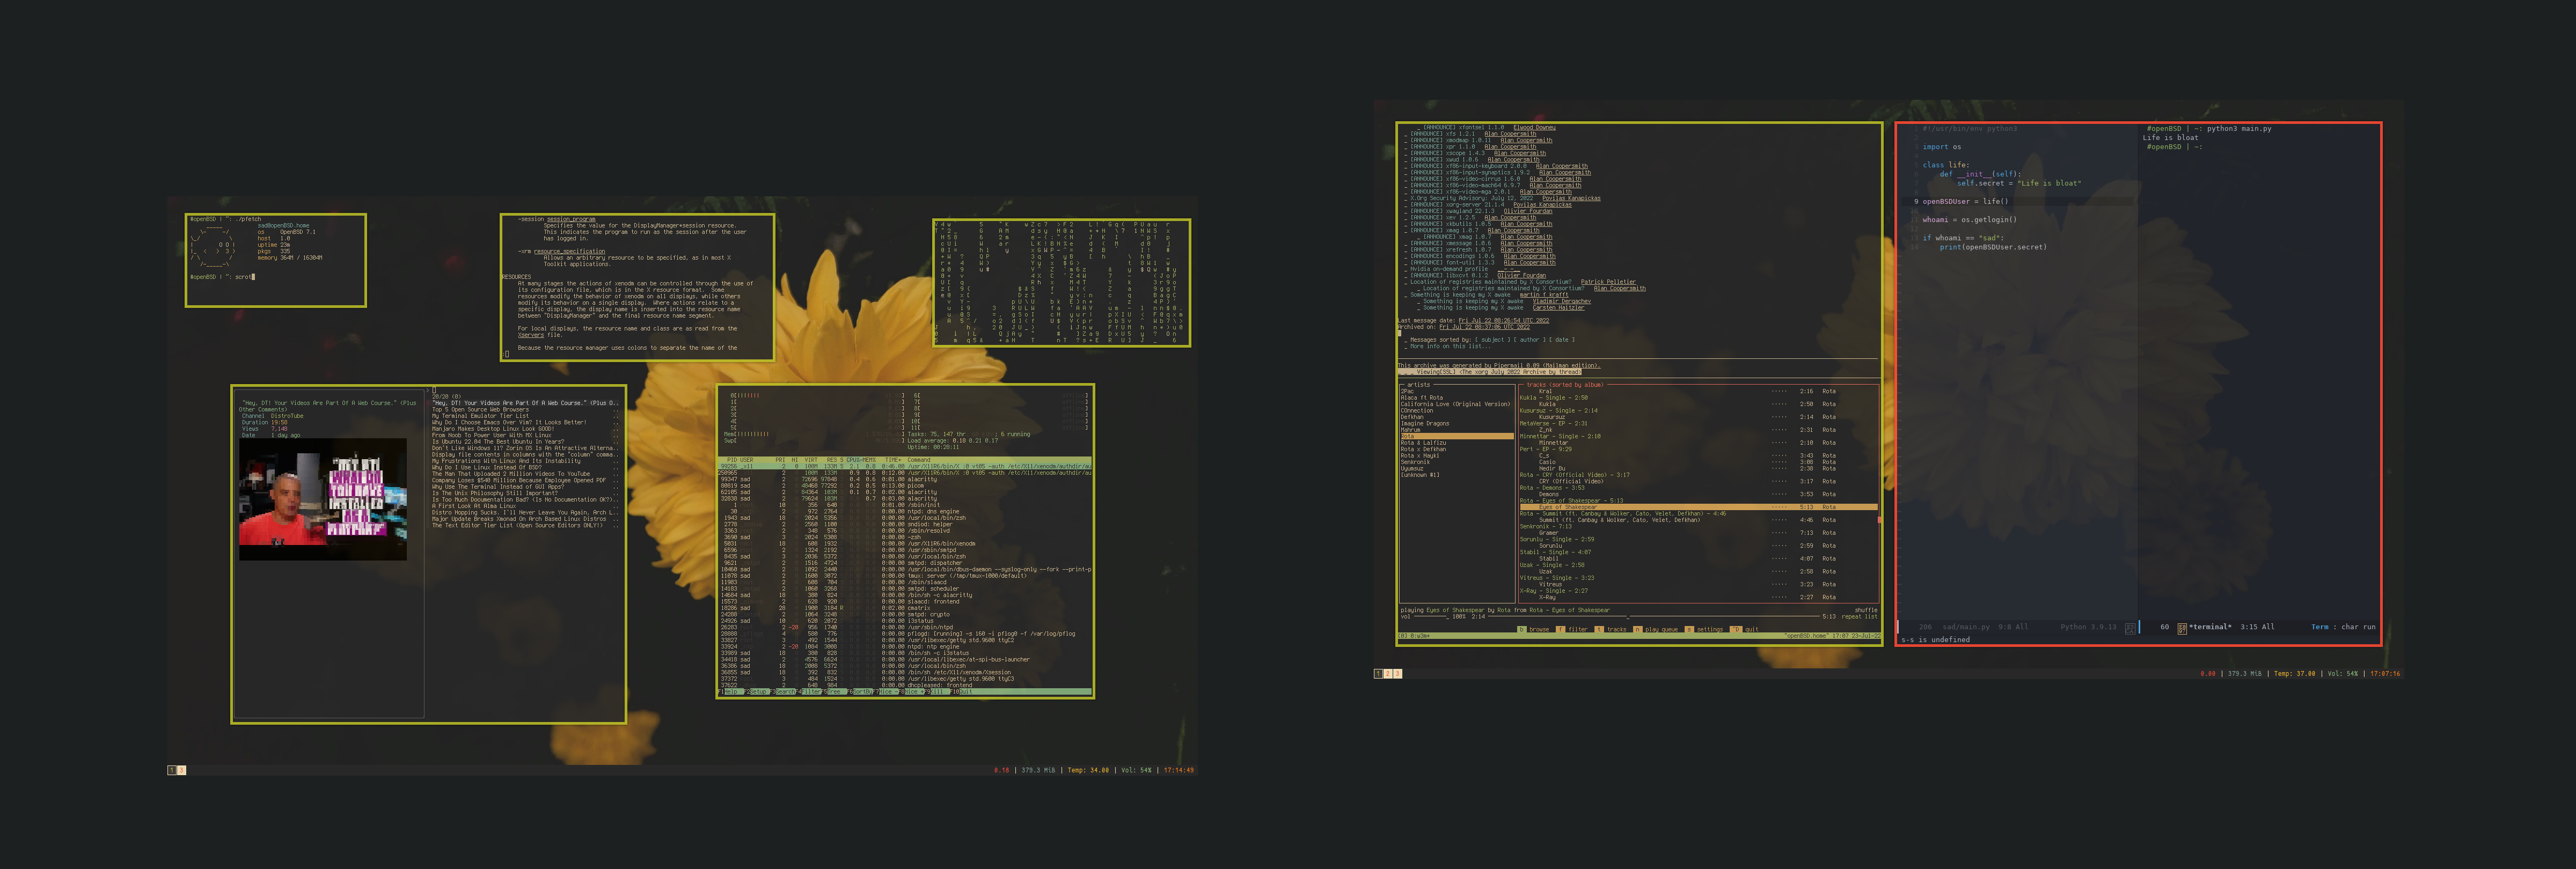Sort htop by the CPU% column header
Image resolution: width=2576 pixels, height=869 pixels.
click(x=853, y=460)
